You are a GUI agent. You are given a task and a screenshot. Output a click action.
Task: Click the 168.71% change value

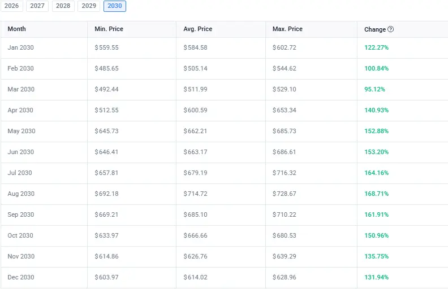click(376, 194)
